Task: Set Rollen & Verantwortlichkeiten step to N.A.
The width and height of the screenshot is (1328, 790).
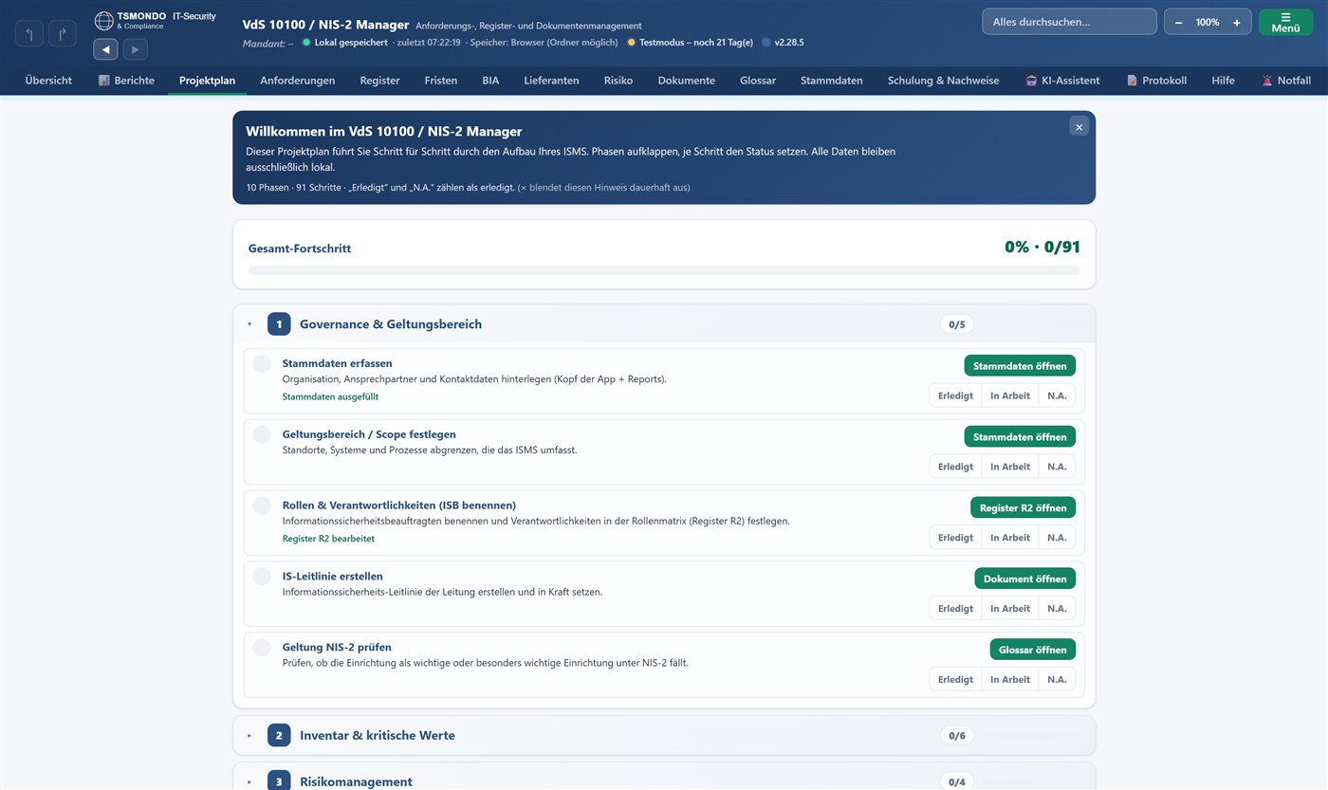Action: (1057, 538)
